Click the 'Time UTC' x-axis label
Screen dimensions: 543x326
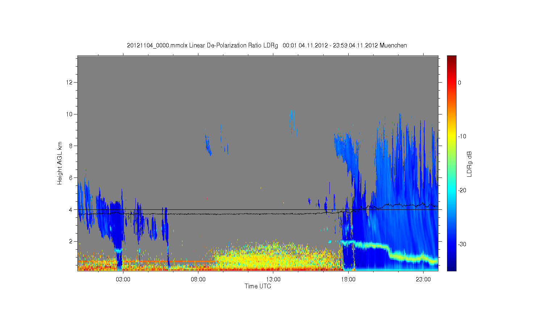point(258,286)
